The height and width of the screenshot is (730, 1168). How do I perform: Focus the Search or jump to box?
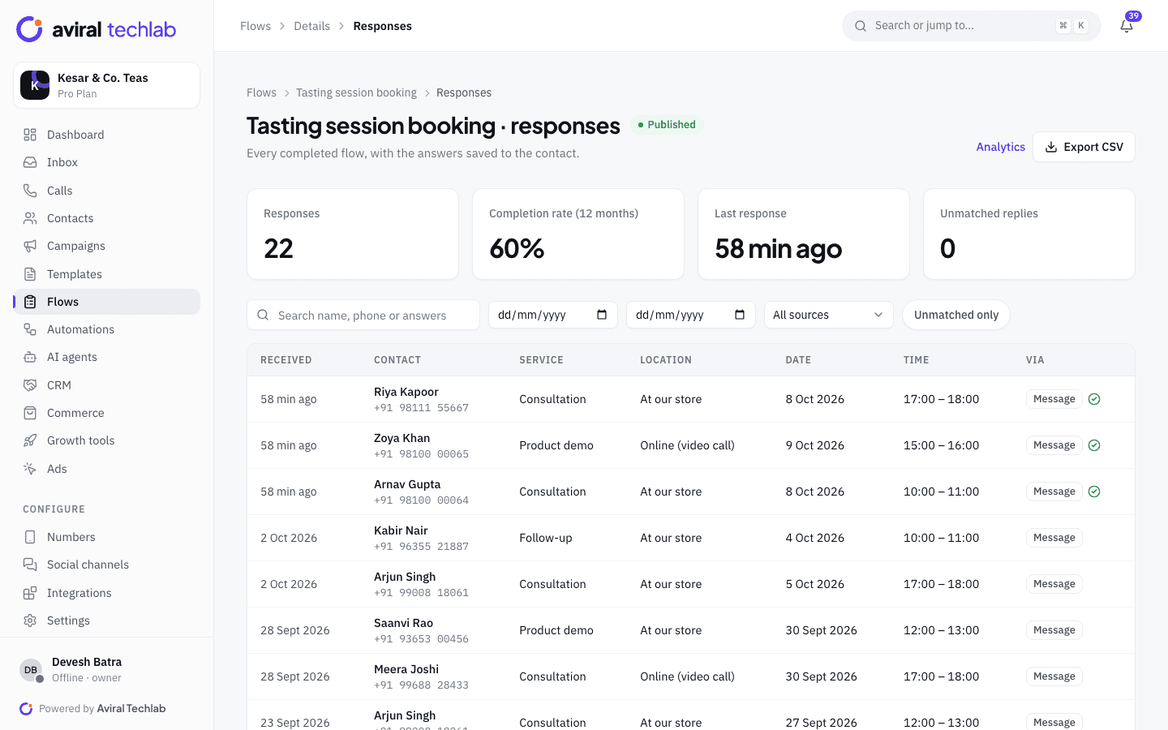click(972, 26)
